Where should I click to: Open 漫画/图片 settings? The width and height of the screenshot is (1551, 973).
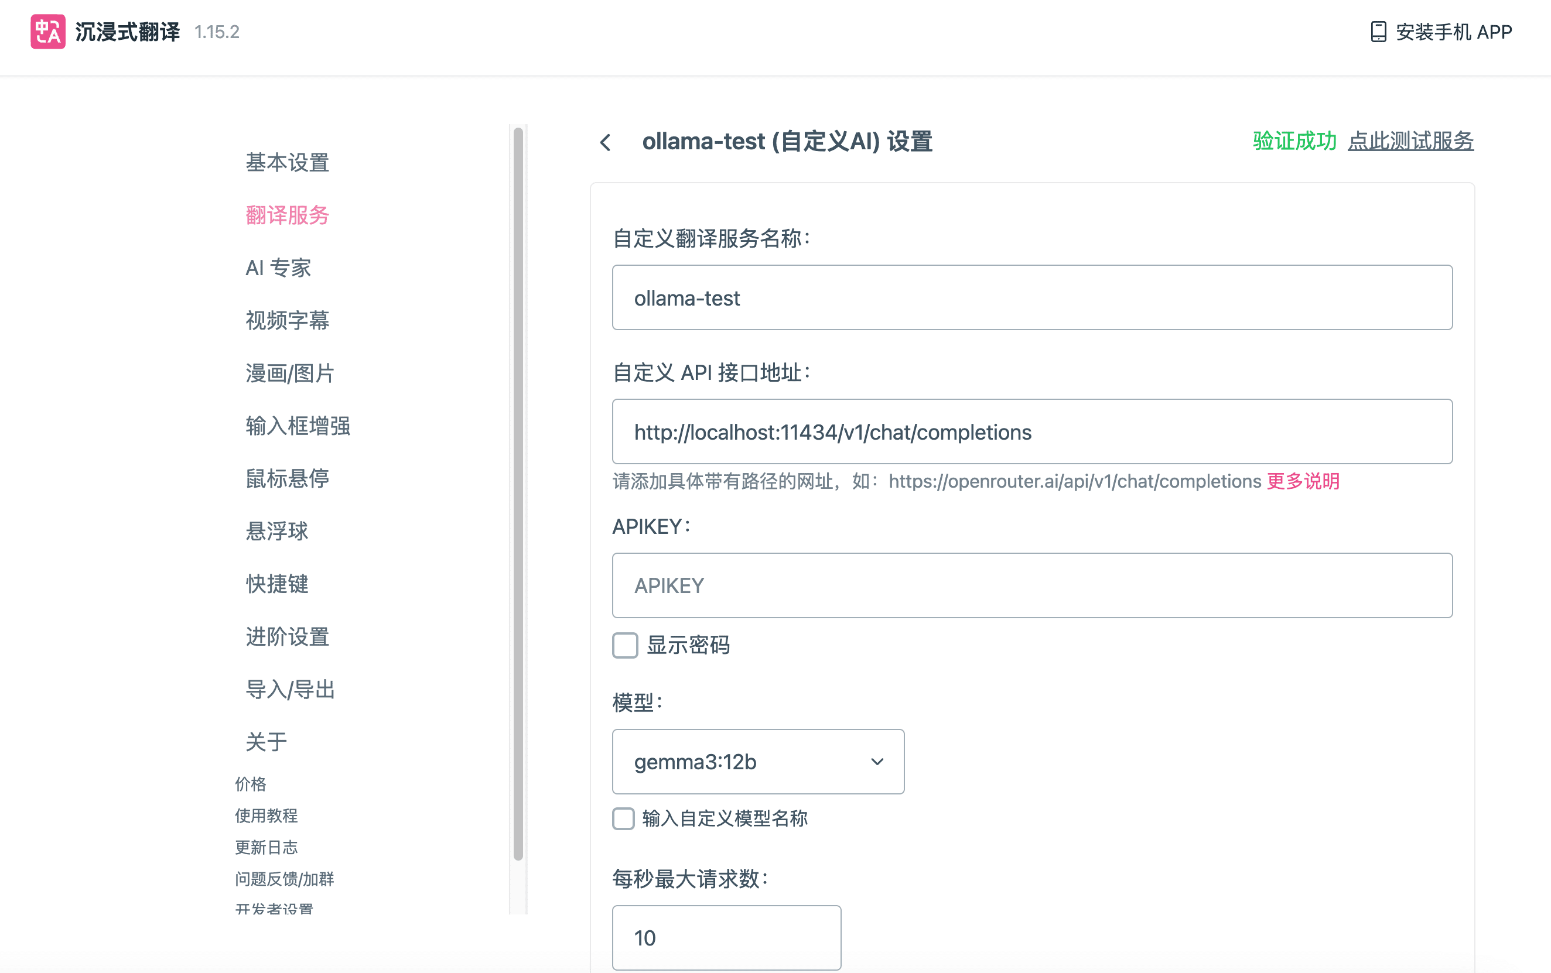point(290,374)
